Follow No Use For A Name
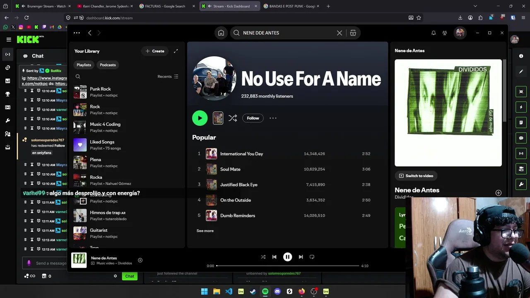Image resolution: width=530 pixels, height=298 pixels. click(x=253, y=118)
